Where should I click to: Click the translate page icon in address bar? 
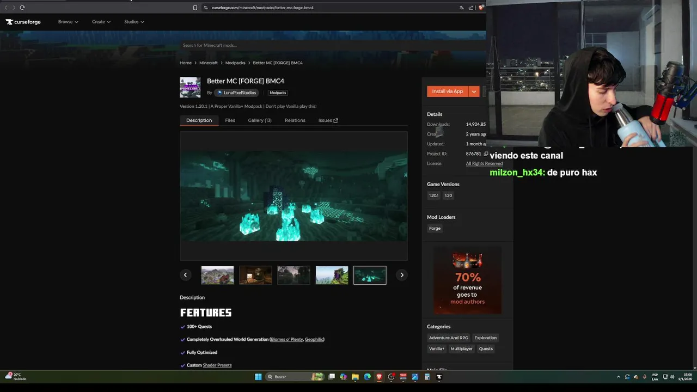[462, 8]
